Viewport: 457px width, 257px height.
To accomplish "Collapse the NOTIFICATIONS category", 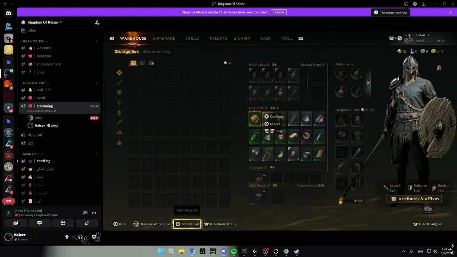I will [x=35, y=83].
